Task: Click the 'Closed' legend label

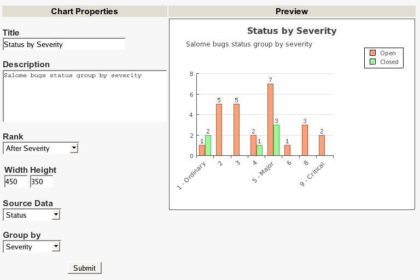Action: 389,62
